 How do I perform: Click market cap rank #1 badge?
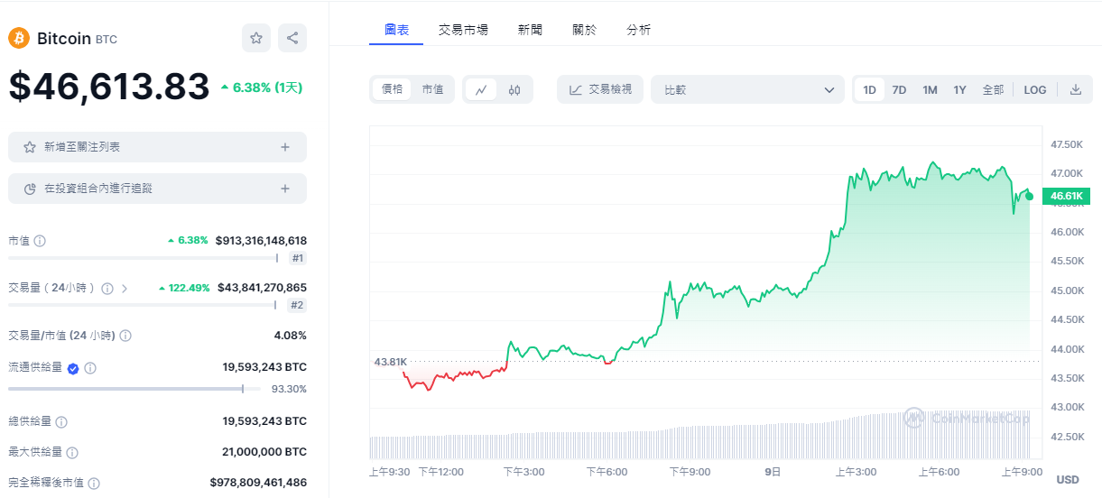point(298,258)
